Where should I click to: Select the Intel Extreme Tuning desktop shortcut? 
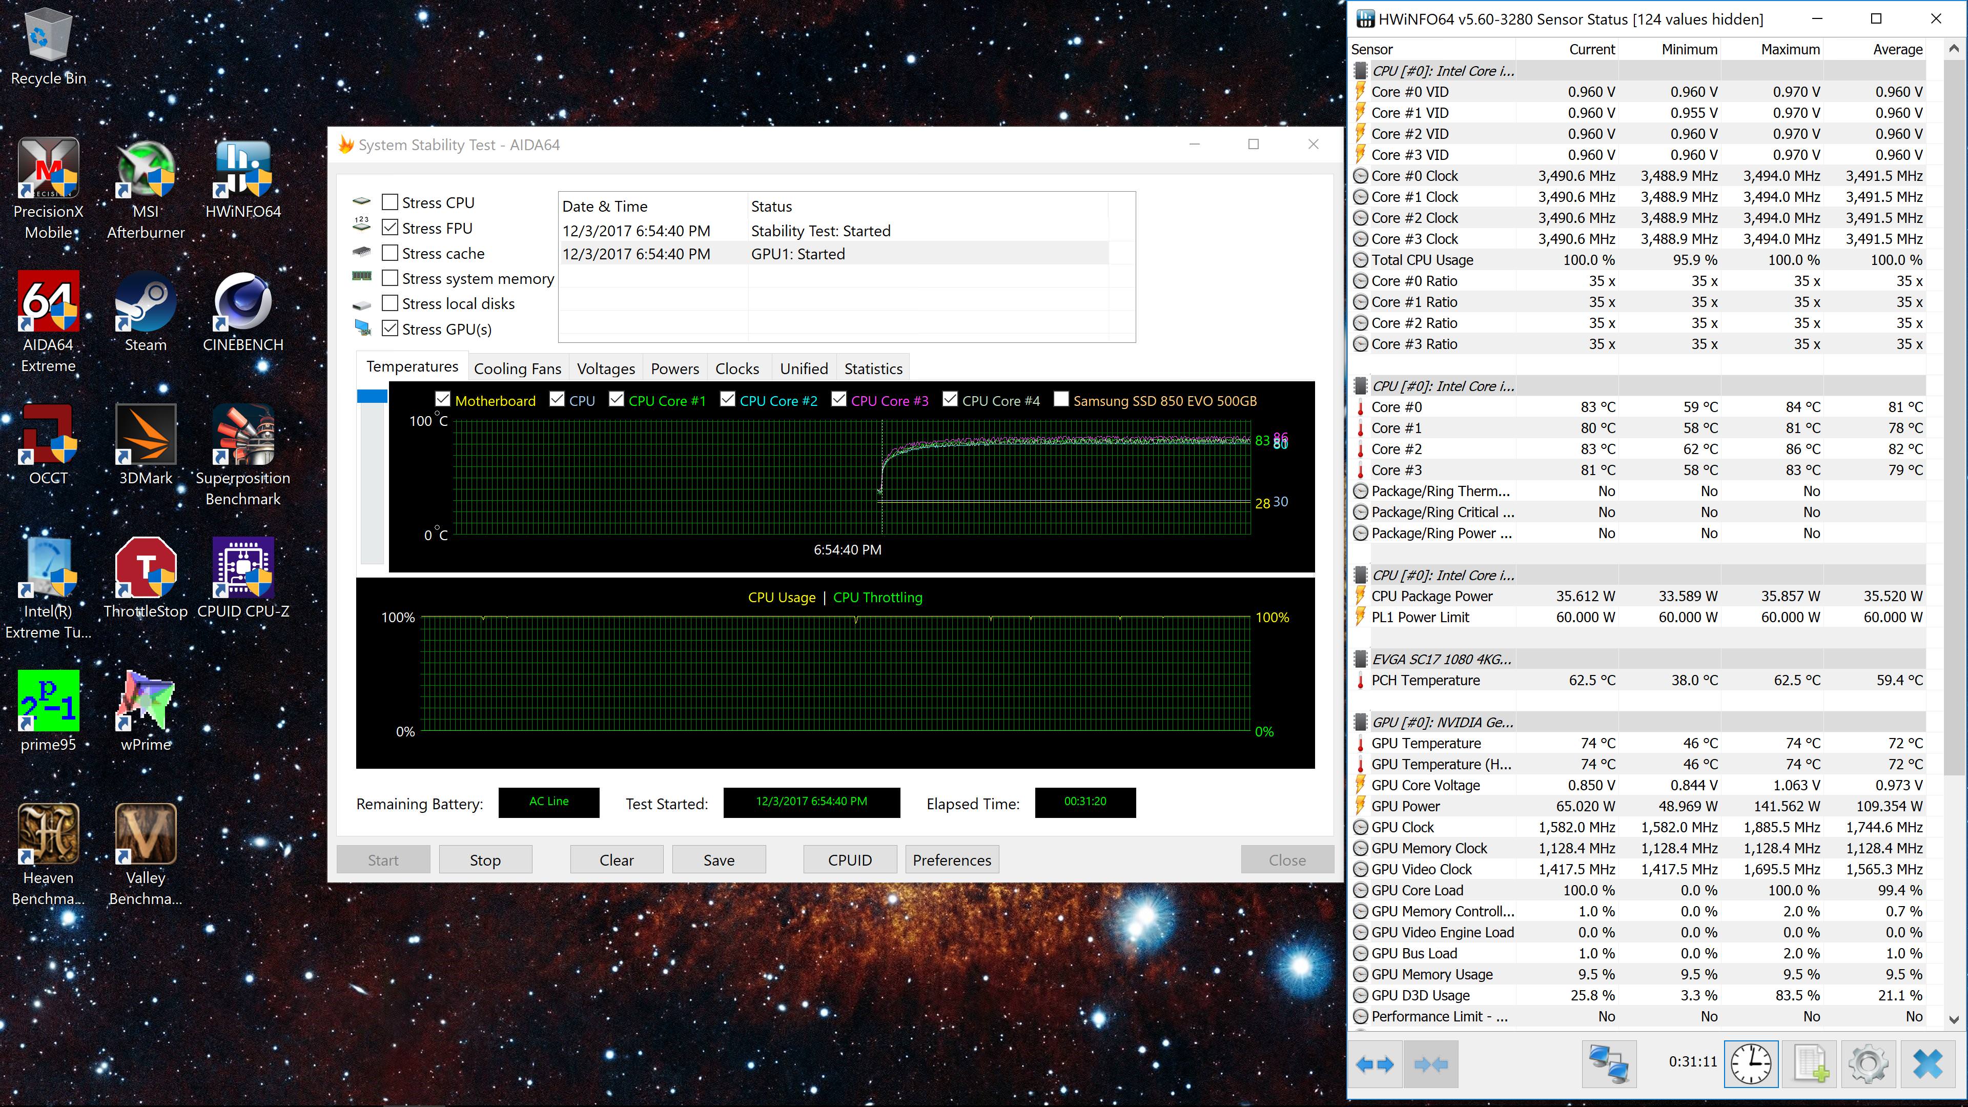pyautogui.click(x=48, y=588)
